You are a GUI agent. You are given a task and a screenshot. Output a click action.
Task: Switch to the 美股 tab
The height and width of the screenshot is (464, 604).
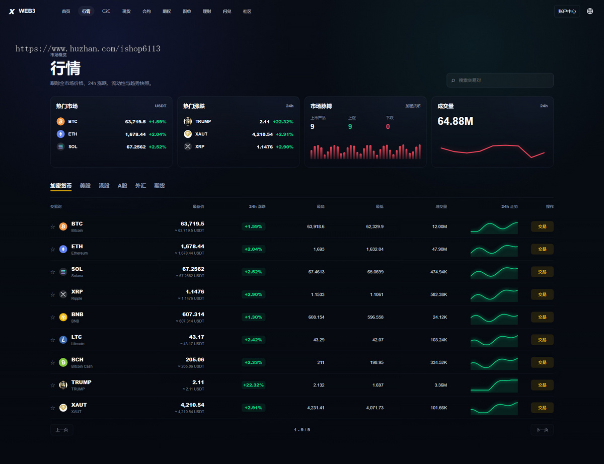85,186
